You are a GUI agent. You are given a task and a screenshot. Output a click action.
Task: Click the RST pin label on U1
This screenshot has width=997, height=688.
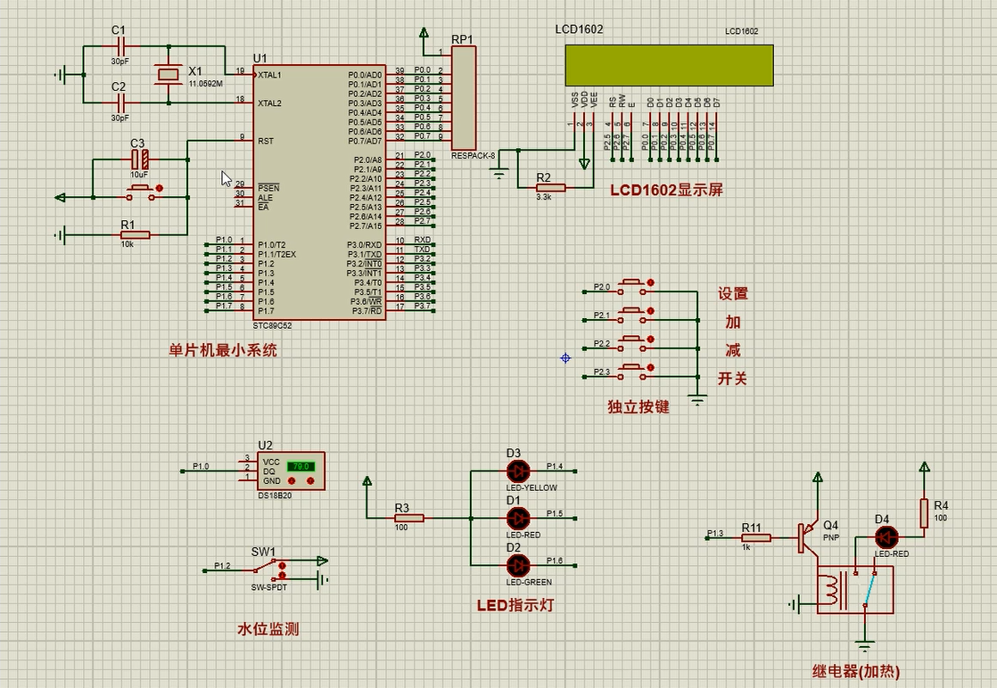tap(266, 141)
